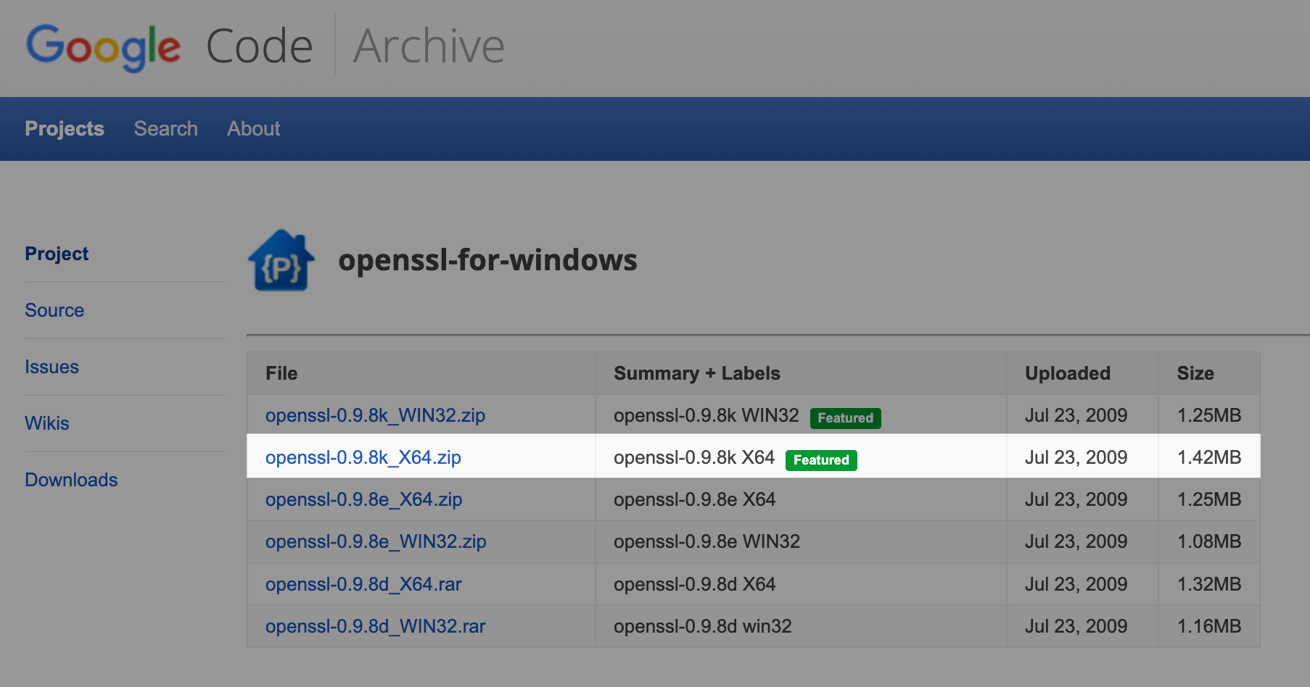The image size is (1310, 687).
Task: Download openssl-0.9.8d_X64.rar
Action: (x=363, y=584)
